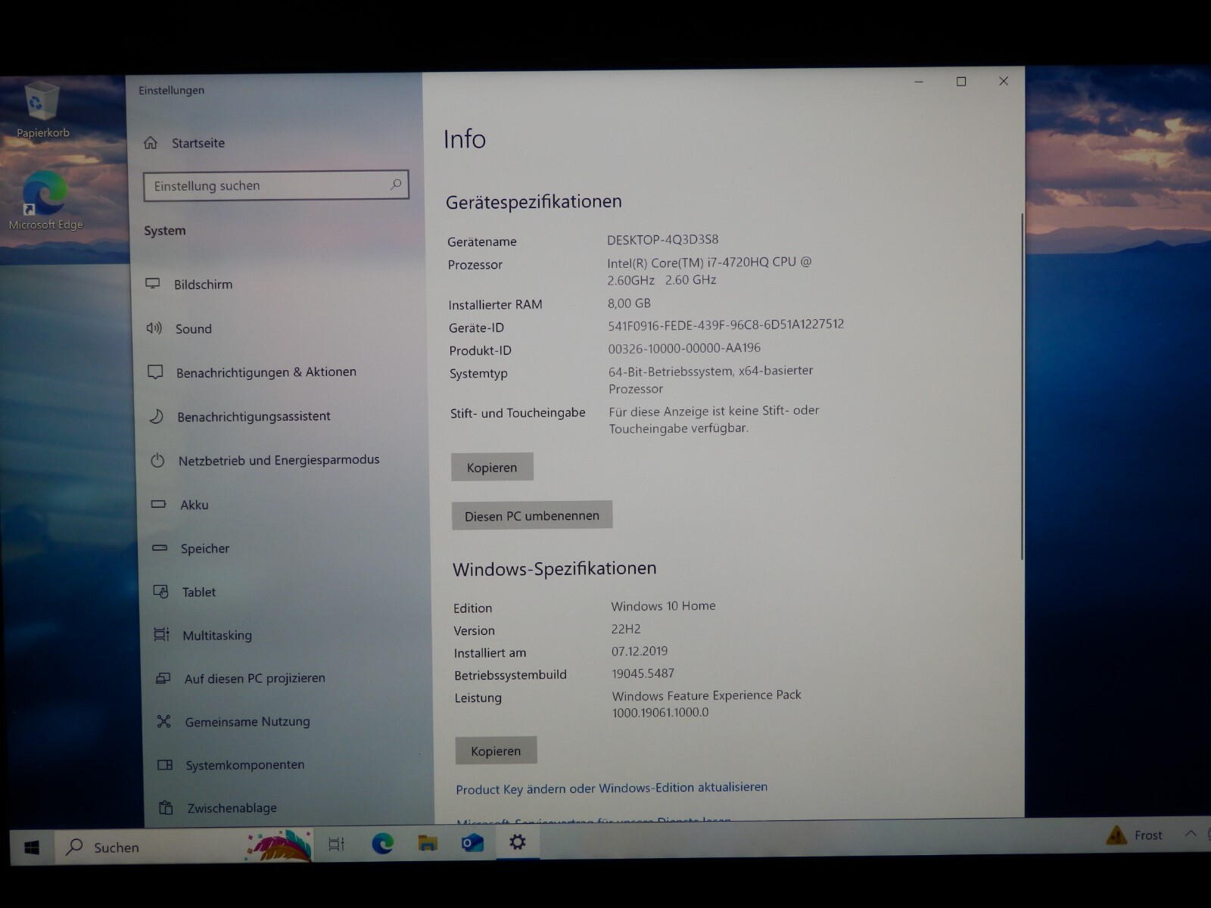Click the search magnifier in Einstellung suchen
Image resolution: width=1211 pixels, height=908 pixels.
coord(395,184)
